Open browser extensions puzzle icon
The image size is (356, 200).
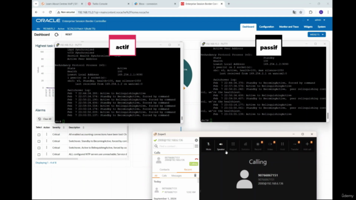(310, 12)
